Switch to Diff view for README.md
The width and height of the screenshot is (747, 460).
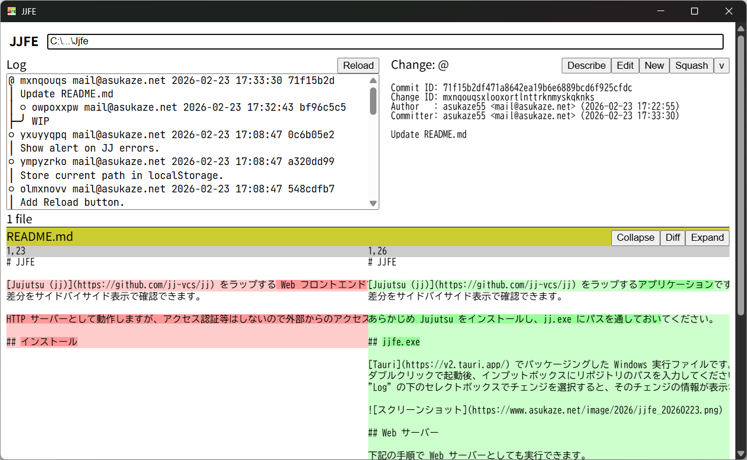pos(672,238)
